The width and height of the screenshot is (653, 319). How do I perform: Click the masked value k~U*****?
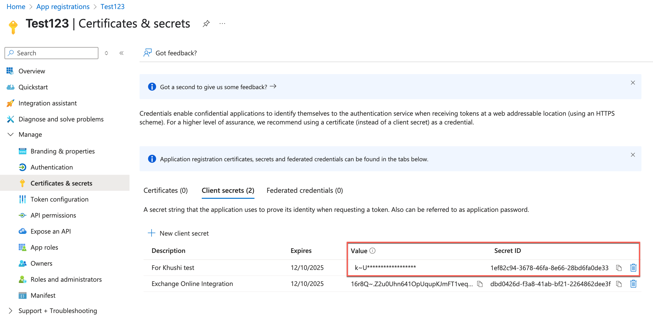pos(385,267)
